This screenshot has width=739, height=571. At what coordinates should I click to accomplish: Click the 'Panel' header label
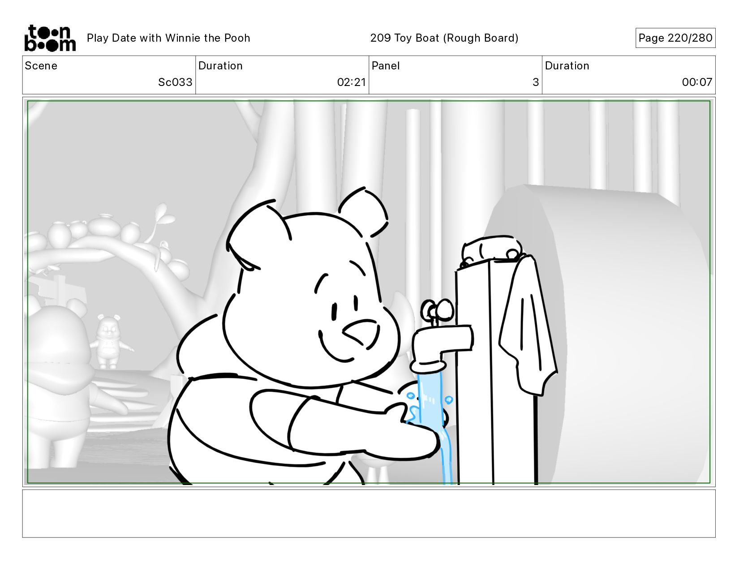[x=386, y=66]
